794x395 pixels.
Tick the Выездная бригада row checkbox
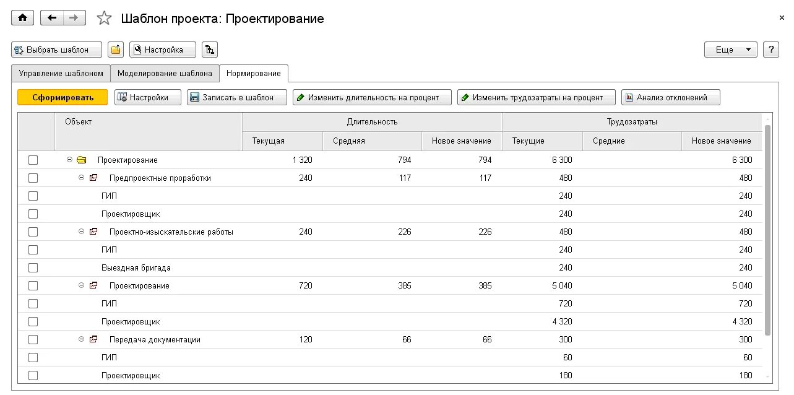coord(33,267)
